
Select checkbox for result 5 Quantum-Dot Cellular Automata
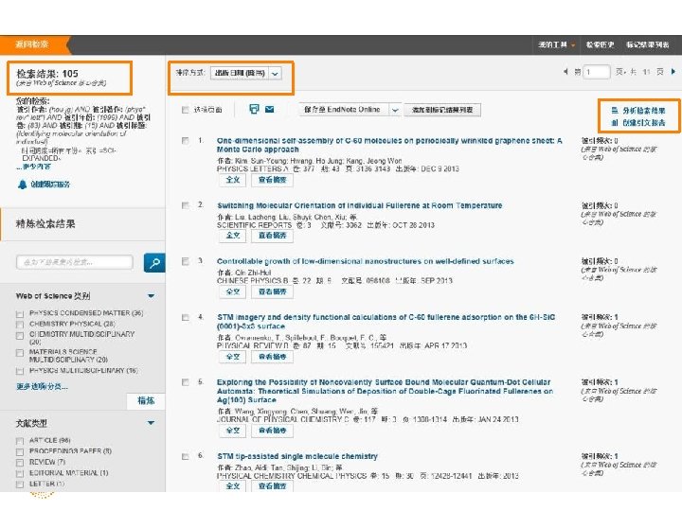[x=186, y=382]
